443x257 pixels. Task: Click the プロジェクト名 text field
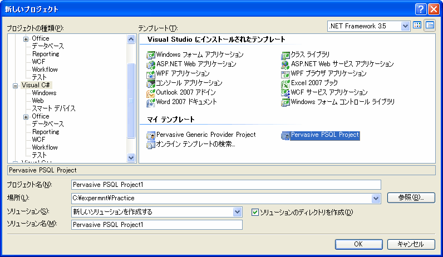pos(226,185)
